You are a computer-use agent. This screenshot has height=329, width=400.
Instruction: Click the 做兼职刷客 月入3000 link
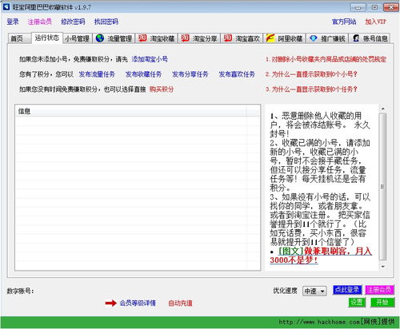(x=321, y=256)
